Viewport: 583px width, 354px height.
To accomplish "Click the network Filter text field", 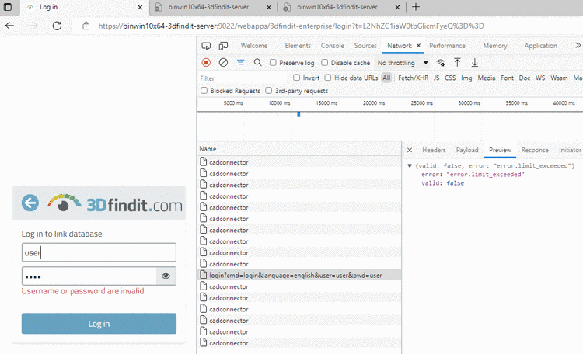I will (243, 78).
